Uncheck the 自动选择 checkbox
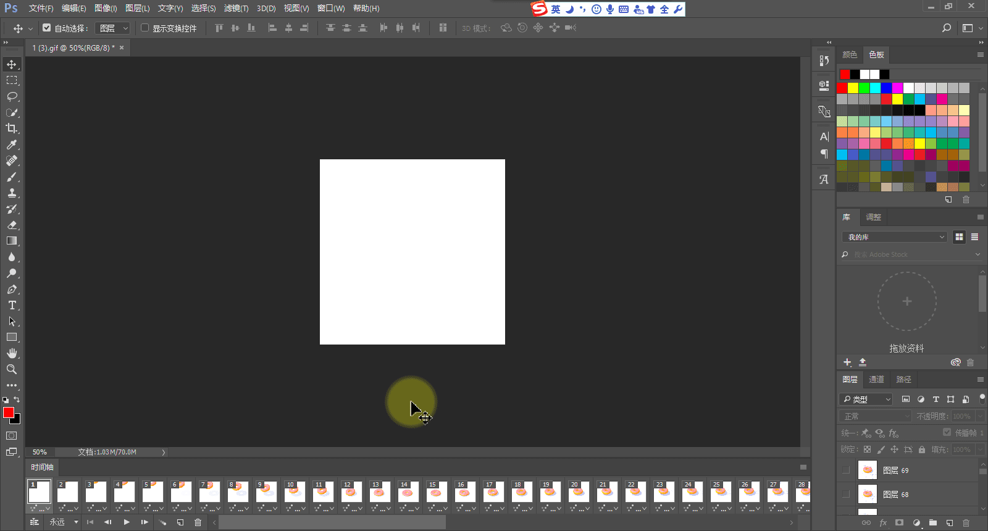988x531 pixels. [x=47, y=28]
